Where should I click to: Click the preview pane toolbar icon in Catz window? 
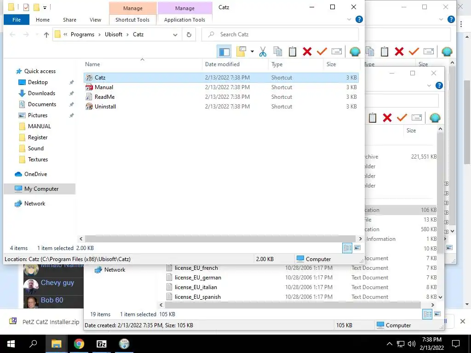224,51
